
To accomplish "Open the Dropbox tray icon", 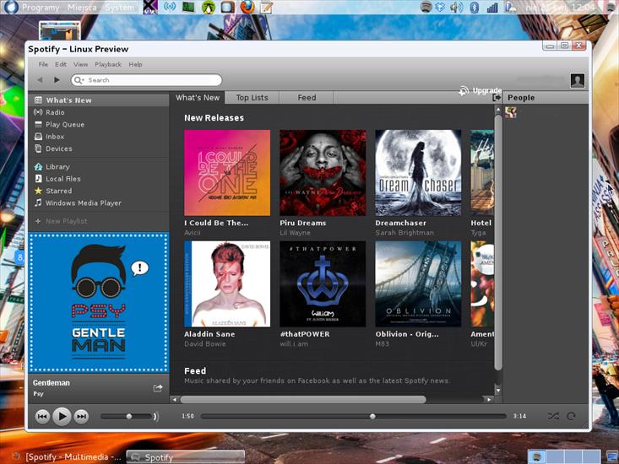I will 440,7.
